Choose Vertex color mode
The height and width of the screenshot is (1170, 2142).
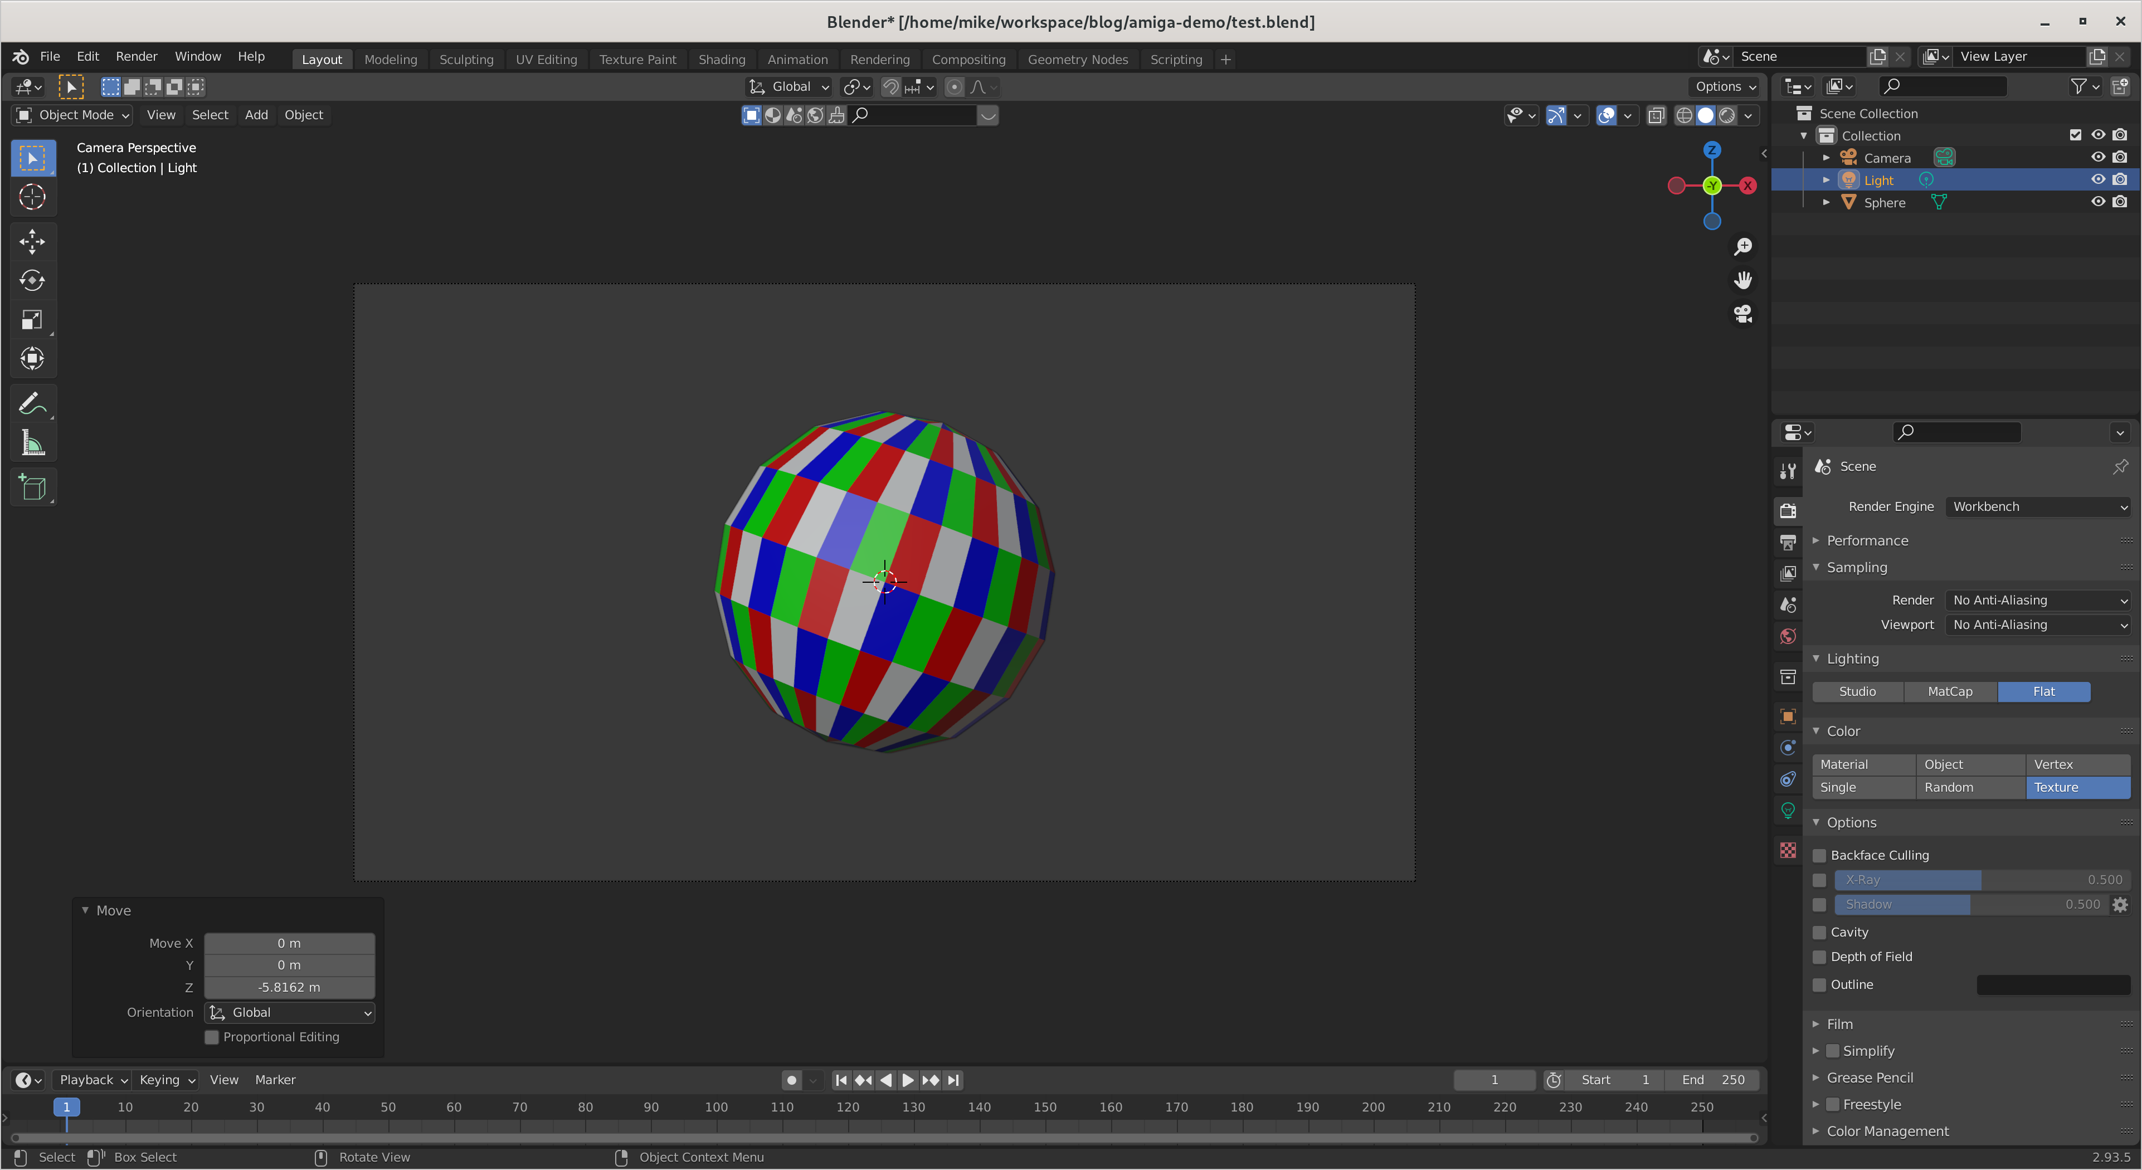click(2076, 764)
